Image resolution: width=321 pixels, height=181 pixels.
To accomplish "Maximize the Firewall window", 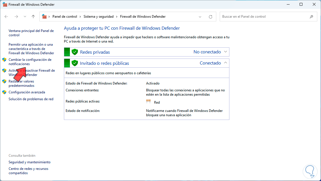I will (301, 4).
